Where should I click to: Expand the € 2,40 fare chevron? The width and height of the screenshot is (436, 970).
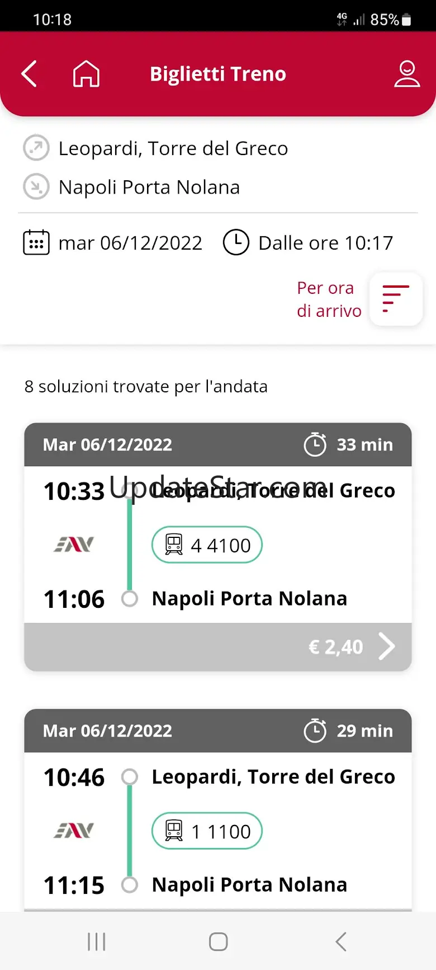point(386,647)
